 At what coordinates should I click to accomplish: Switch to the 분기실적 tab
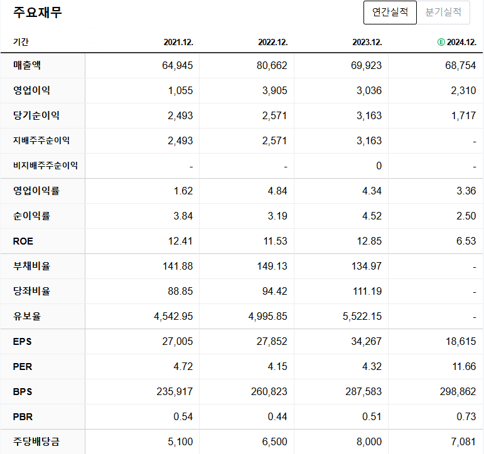point(443,13)
